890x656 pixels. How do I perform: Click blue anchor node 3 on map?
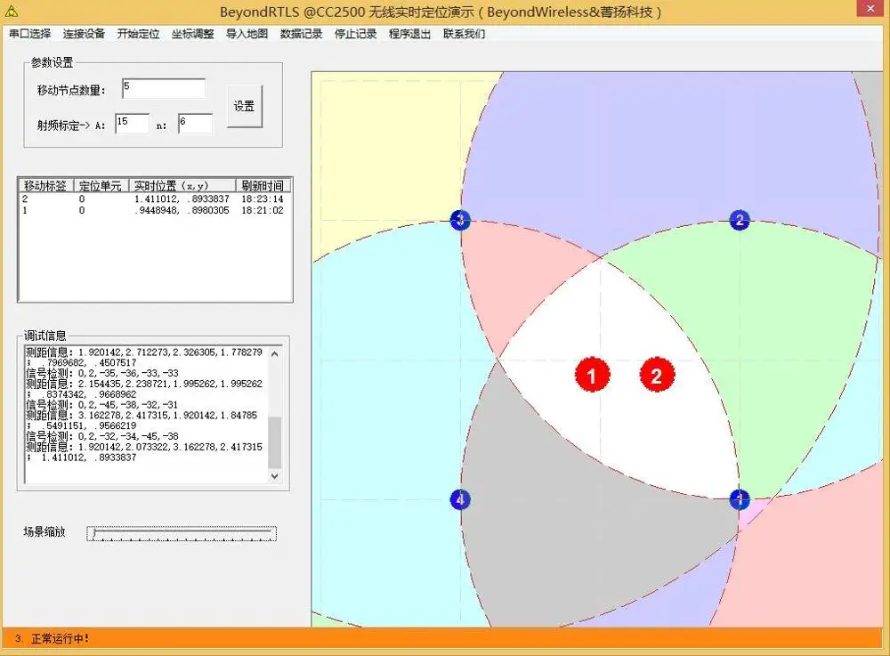[x=460, y=220]
